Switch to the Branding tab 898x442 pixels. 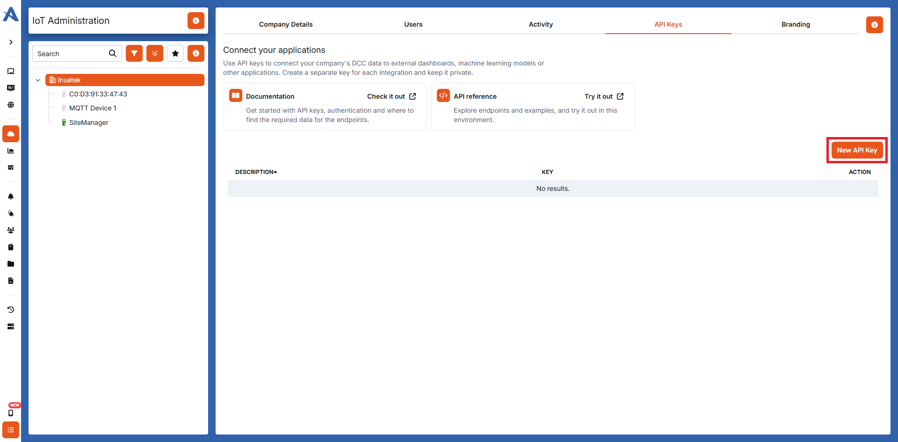[796, 24]
